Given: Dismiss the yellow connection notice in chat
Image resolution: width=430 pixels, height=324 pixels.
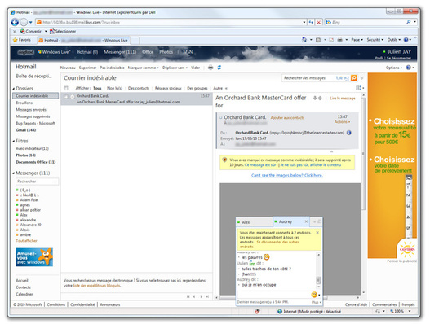Looking at the screenshot, I should click(x=317, y=233).
